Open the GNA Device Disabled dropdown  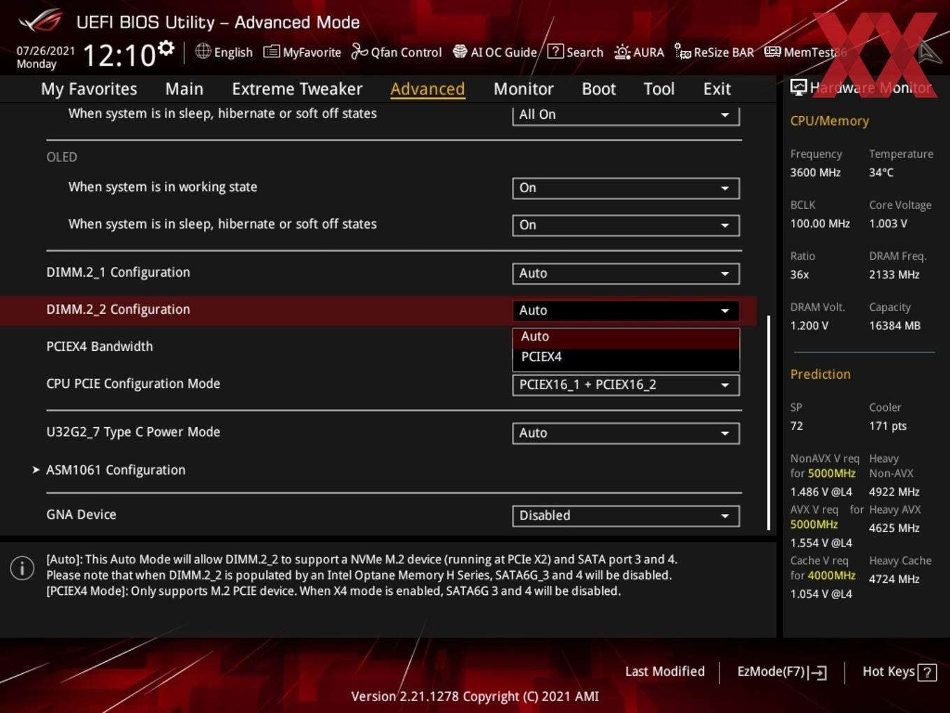626,516
